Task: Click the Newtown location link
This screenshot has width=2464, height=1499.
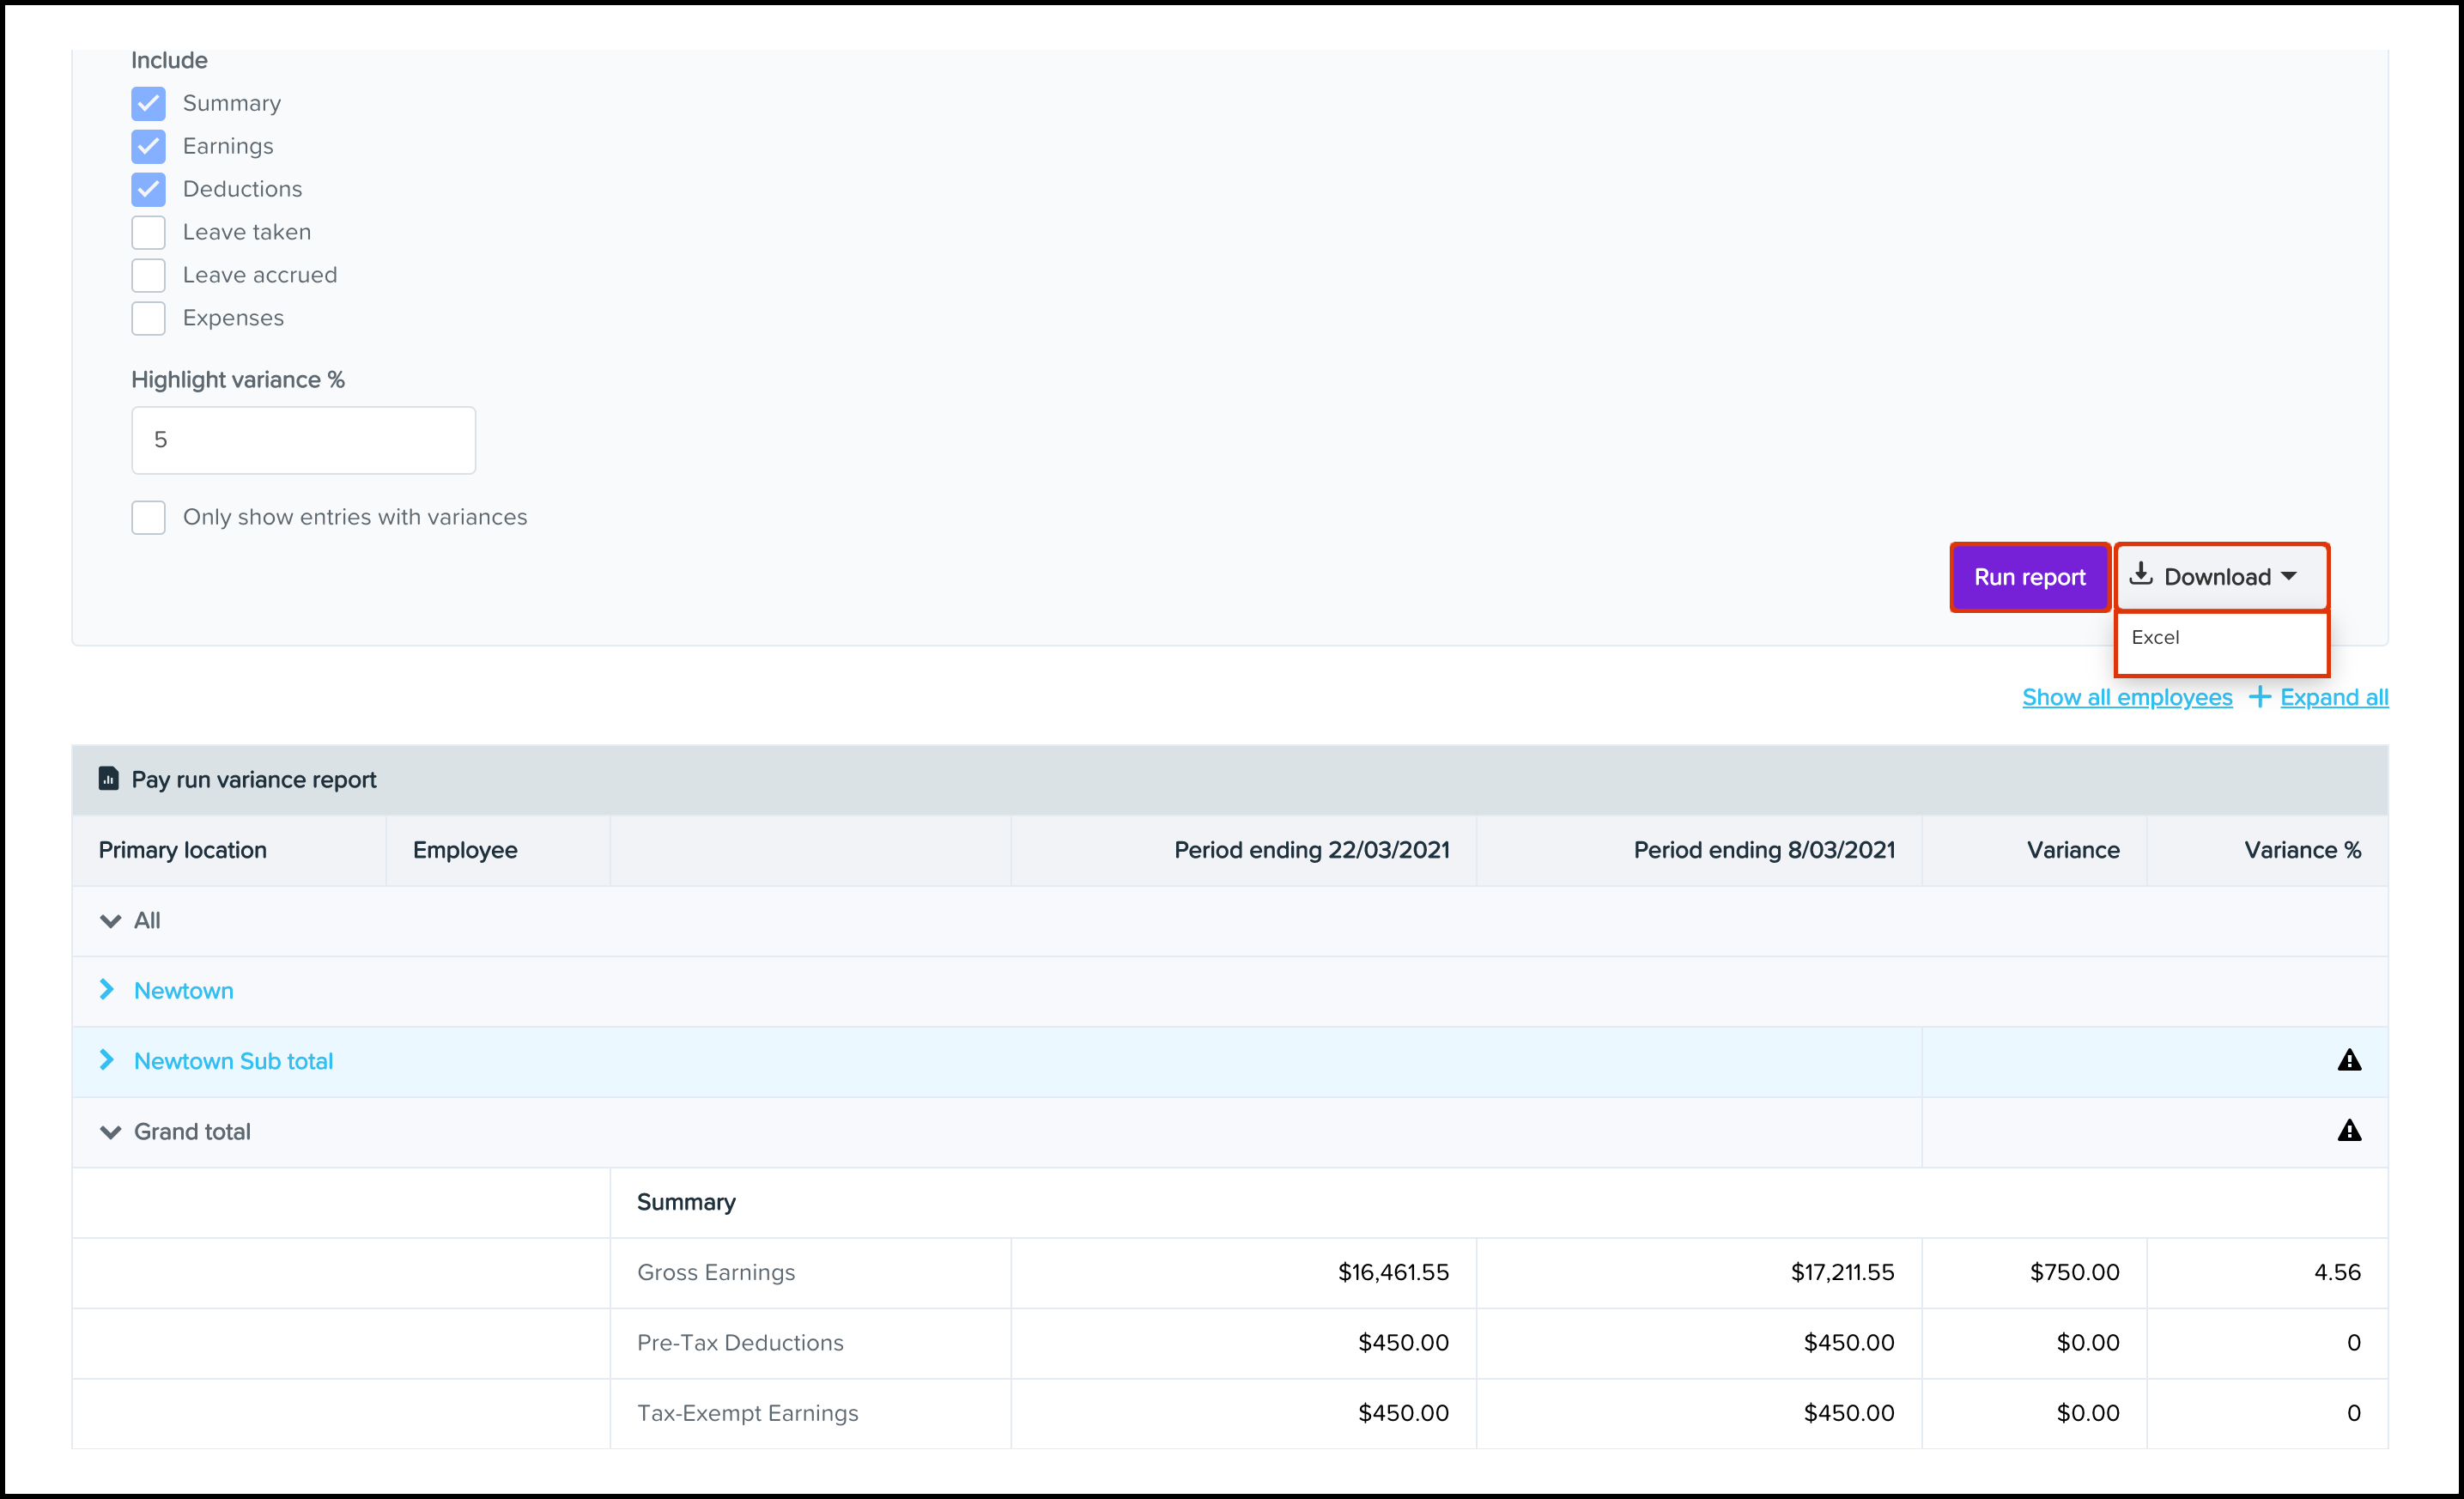Action: [x=184, y=990]
